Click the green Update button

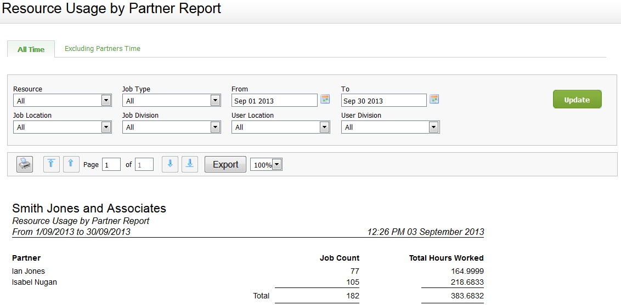click(577, 99)
